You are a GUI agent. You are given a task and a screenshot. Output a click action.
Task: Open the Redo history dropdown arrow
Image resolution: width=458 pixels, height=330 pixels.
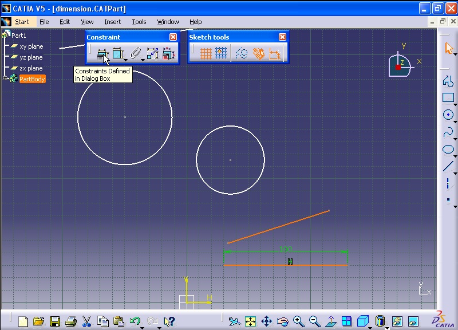point(159,328)
